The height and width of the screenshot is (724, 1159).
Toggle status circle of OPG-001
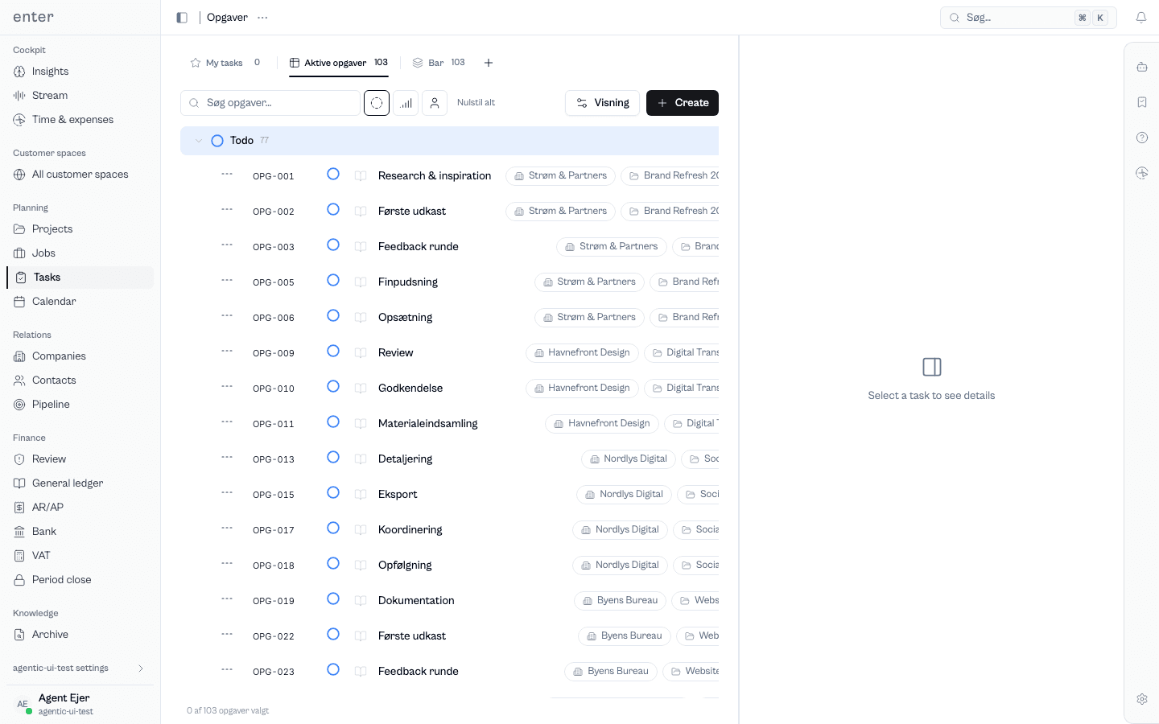click(x=333, y=174)
